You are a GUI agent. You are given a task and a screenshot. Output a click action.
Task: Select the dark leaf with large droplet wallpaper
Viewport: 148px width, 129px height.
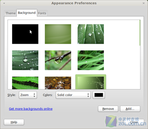(x=25, y=60)
